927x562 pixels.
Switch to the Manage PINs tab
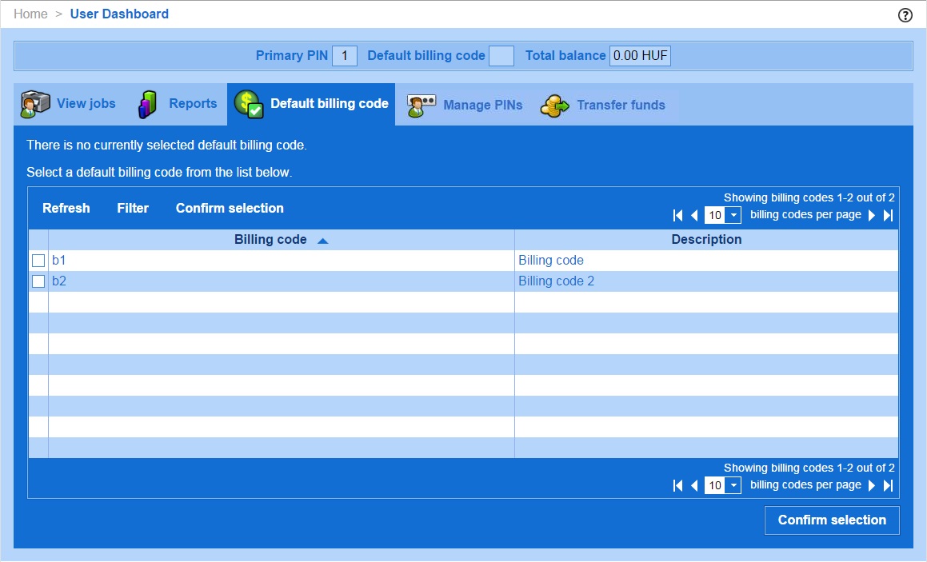483,105
